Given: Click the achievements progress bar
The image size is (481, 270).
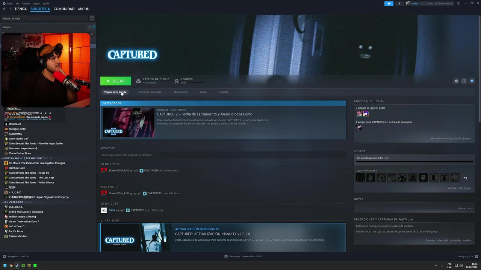Looking at the screenshot, I should coord(414,162).
